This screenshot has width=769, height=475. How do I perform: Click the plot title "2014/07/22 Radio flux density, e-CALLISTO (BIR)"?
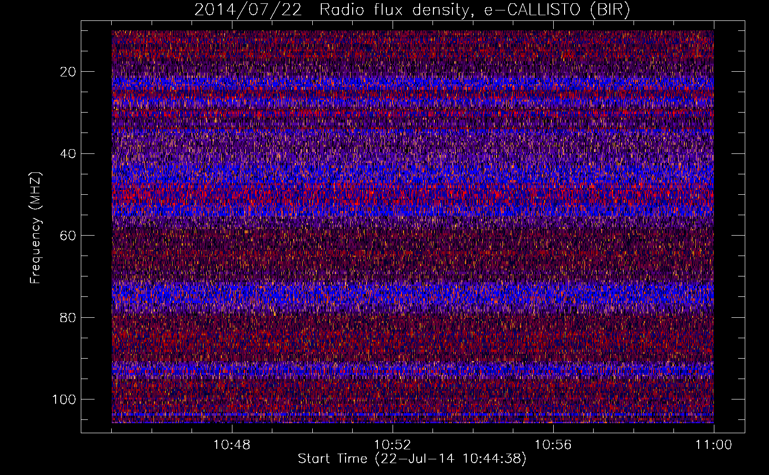412,10
